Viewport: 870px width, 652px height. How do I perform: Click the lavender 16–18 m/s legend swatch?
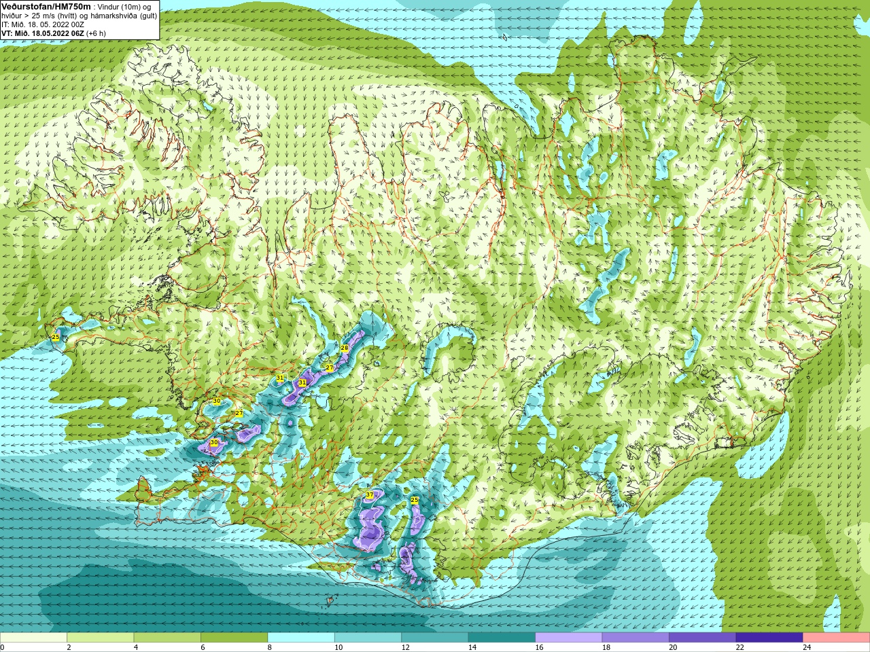pyautogui.click(x=569, y=638)
